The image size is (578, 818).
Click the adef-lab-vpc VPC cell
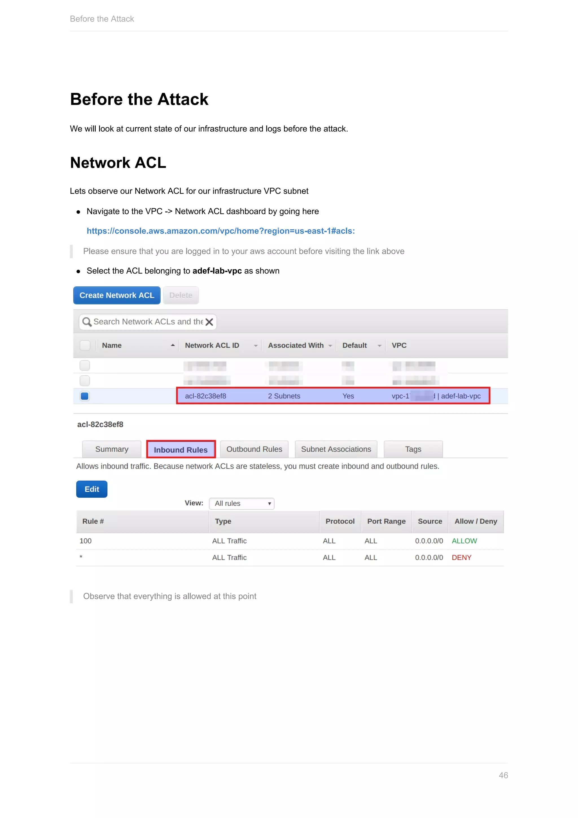[436, 396]
